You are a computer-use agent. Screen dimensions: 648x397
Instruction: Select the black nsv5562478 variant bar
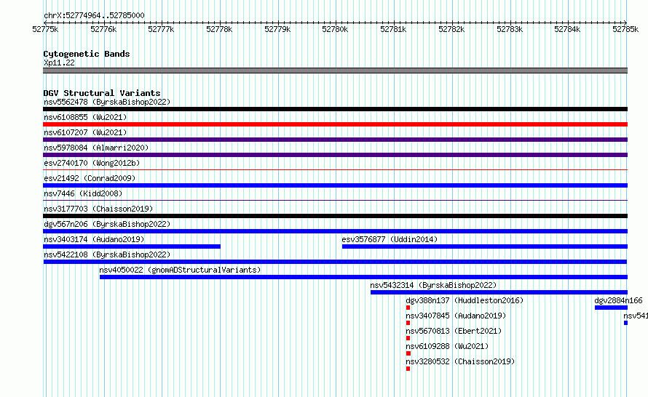(335, 109)
